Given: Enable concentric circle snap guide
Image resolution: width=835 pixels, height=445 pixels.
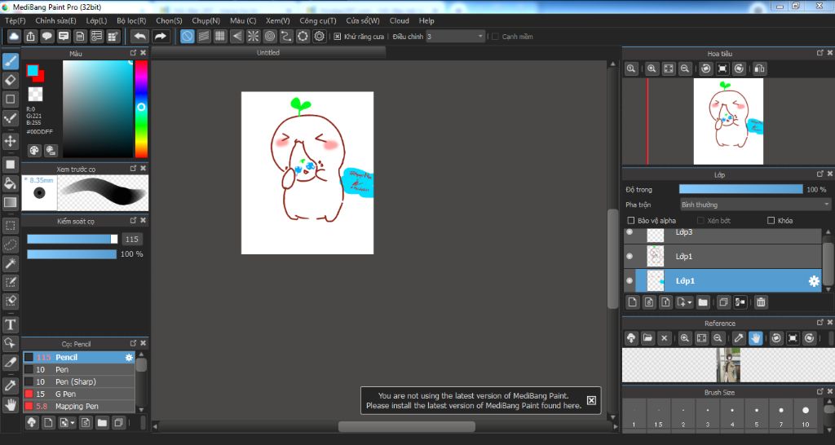Looking at the screenshot, I should pyautogui.click(x=270, y=36).
